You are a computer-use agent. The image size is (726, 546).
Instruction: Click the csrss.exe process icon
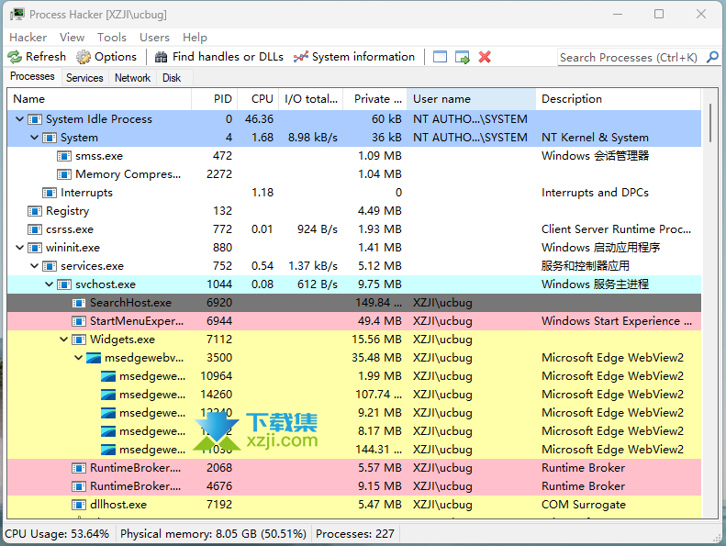[35, 229]
